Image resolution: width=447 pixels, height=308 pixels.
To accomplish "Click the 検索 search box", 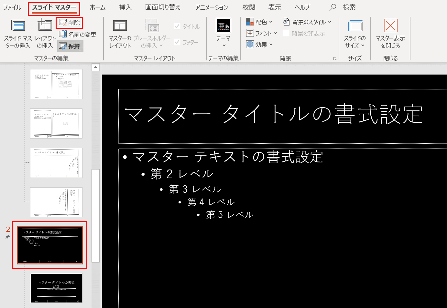I will pos(349,7).
